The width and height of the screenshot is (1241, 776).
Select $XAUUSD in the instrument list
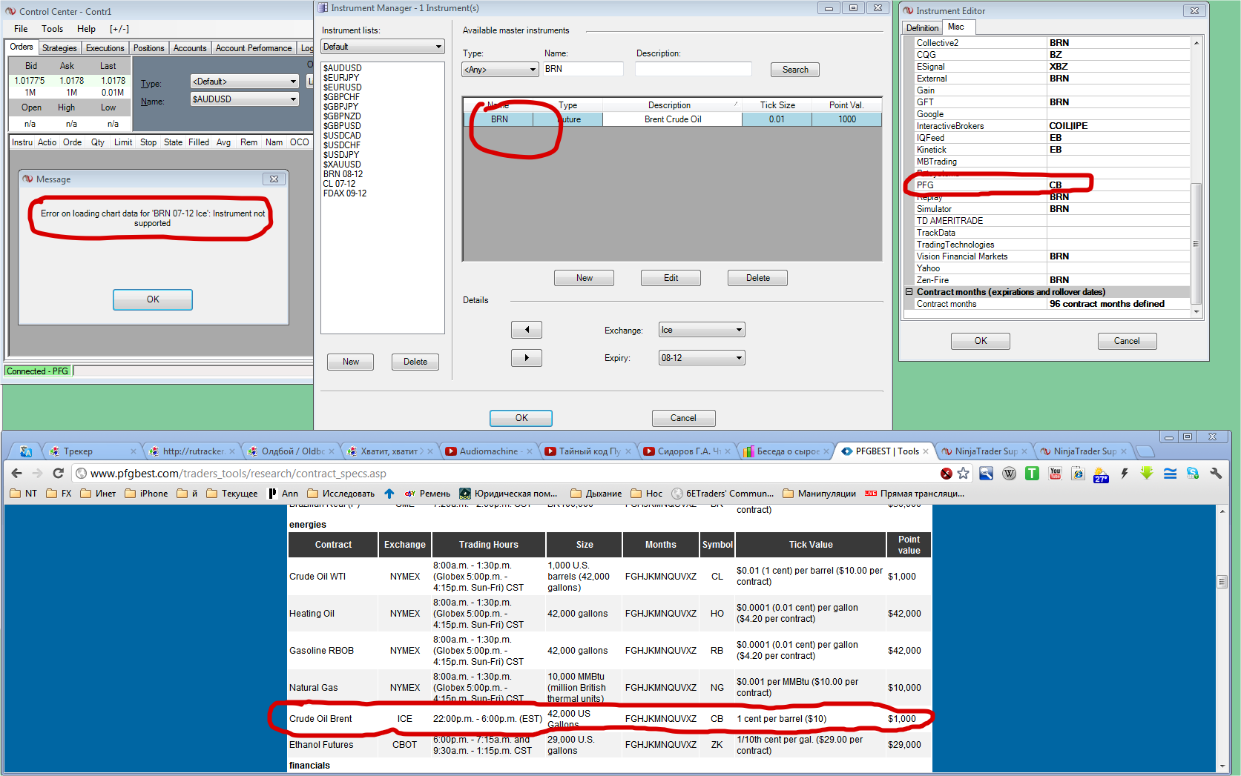pyautogui.click(x=342, y=165)
